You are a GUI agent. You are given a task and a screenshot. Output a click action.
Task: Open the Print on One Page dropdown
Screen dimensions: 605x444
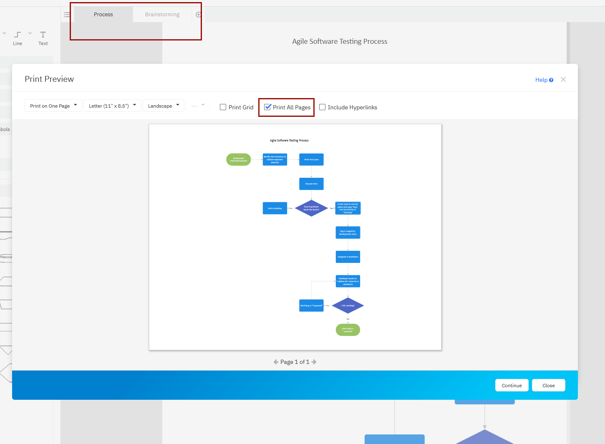[x=53, y=106]
